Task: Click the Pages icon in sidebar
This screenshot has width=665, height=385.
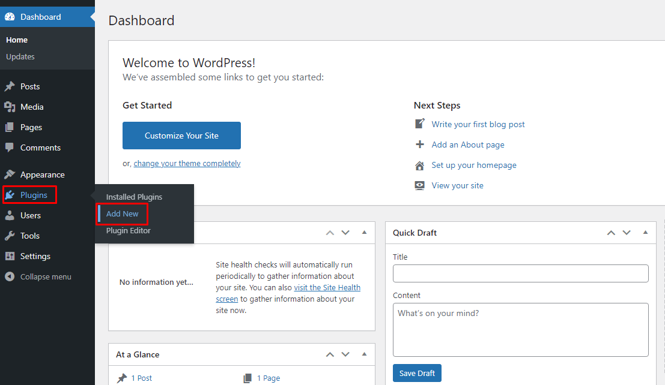Action: [x=10, y=127]
